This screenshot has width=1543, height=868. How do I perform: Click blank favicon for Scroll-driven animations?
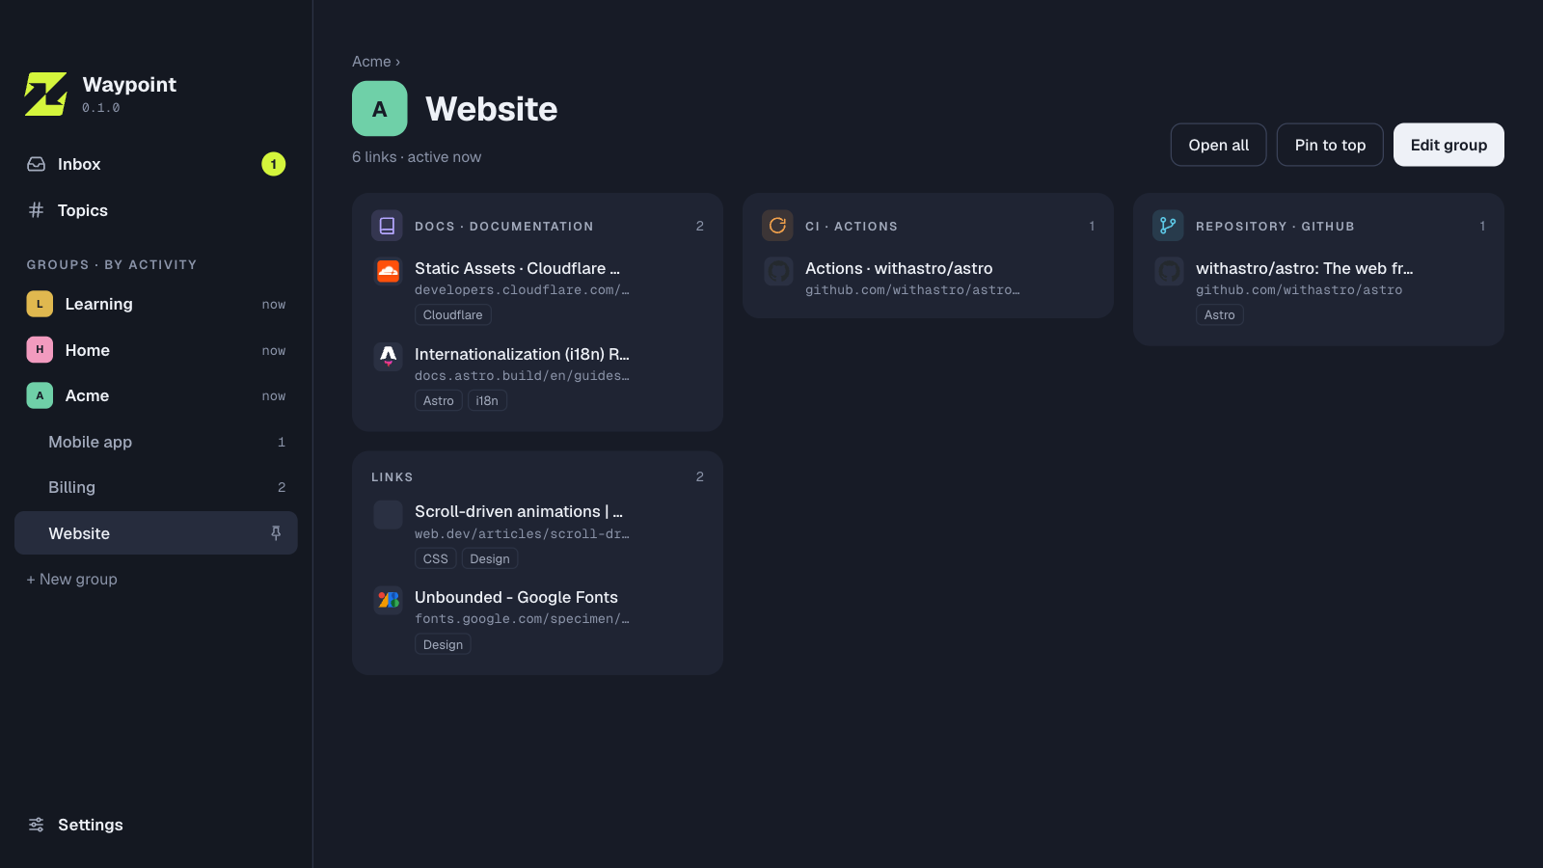tap(389, 515)
